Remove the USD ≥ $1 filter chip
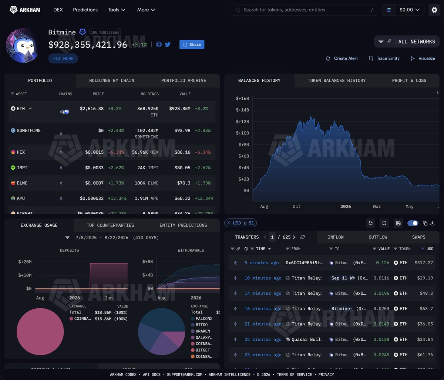Image resolution: width=444 pixels, height=380 pixels. coord(228,223)
